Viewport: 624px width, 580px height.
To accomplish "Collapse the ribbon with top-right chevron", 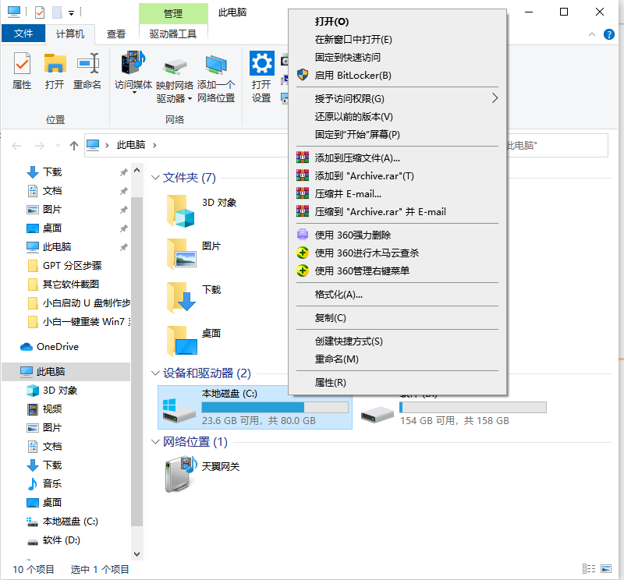I will [x=592, y=34].
